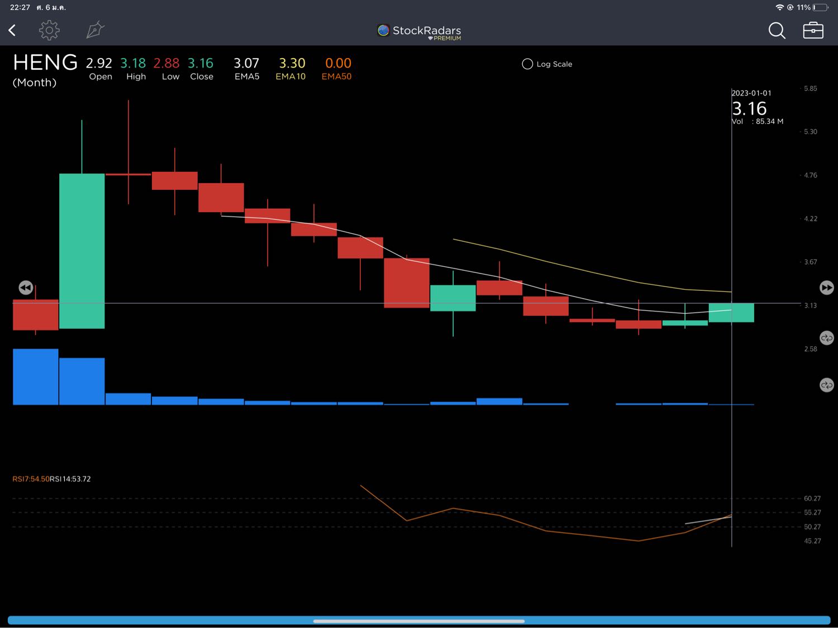Open the stock search magnifier
Screen dimensions: 838x628
tap(777, 30)
